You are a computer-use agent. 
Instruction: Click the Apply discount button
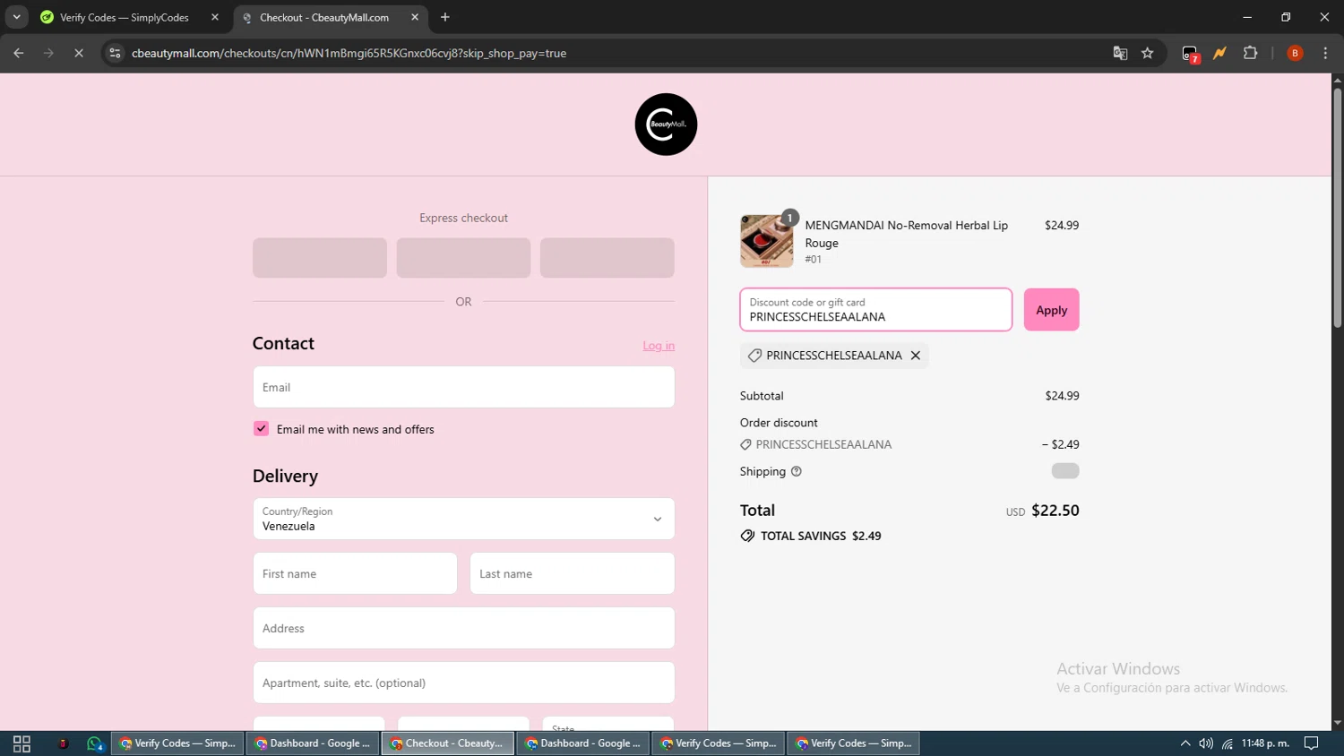(1051, 310)
